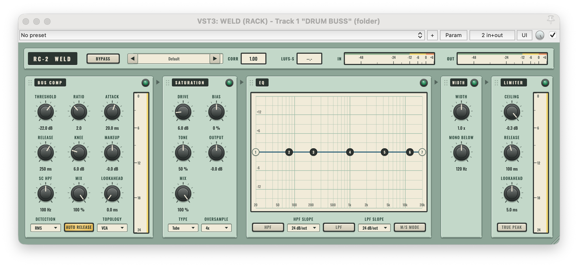Enable the TRUE PEAK button
This screenshot has height=267, width=578.
point(512,227)
